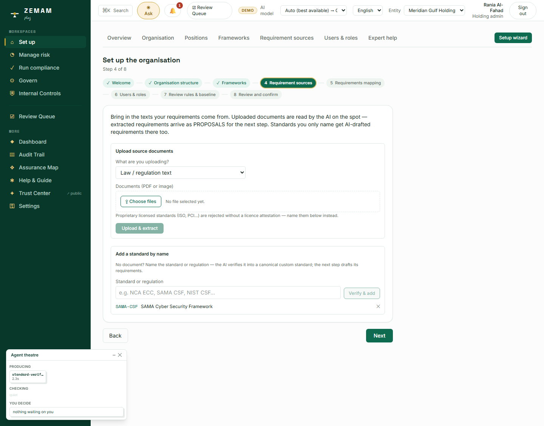This screenshot has height=426, width=544.
Task: Click the Ask button
Action: pos(148,11)
